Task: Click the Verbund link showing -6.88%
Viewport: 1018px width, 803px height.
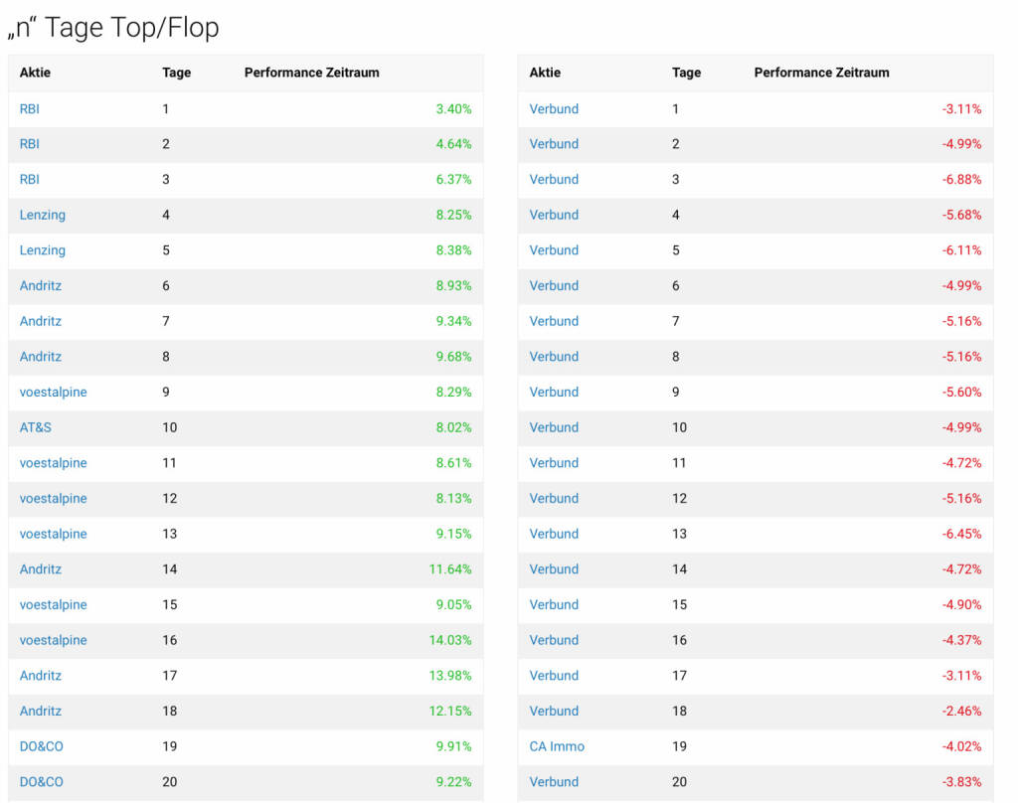Action: [x=554, y=180]
